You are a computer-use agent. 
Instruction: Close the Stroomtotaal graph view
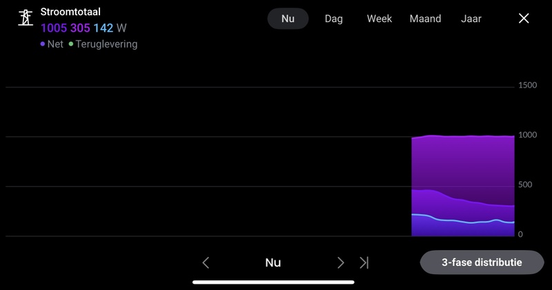click(524, 19)
